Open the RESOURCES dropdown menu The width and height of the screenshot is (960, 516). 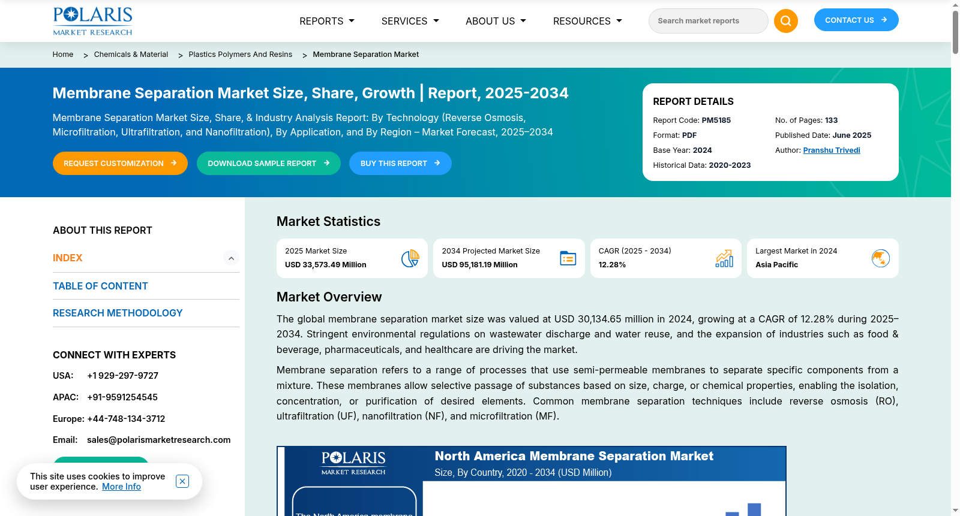[x=588, y=21]
